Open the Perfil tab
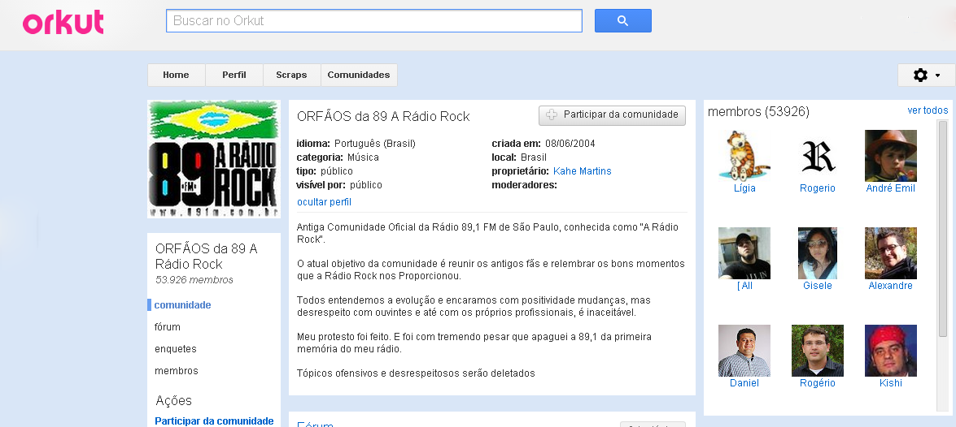 234,75
